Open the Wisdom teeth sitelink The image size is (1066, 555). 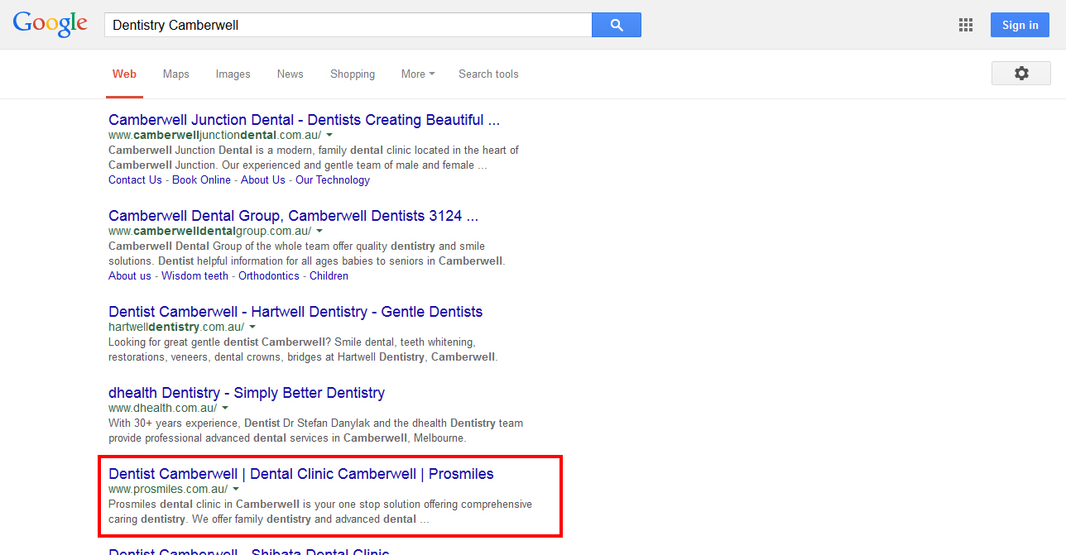194,275
